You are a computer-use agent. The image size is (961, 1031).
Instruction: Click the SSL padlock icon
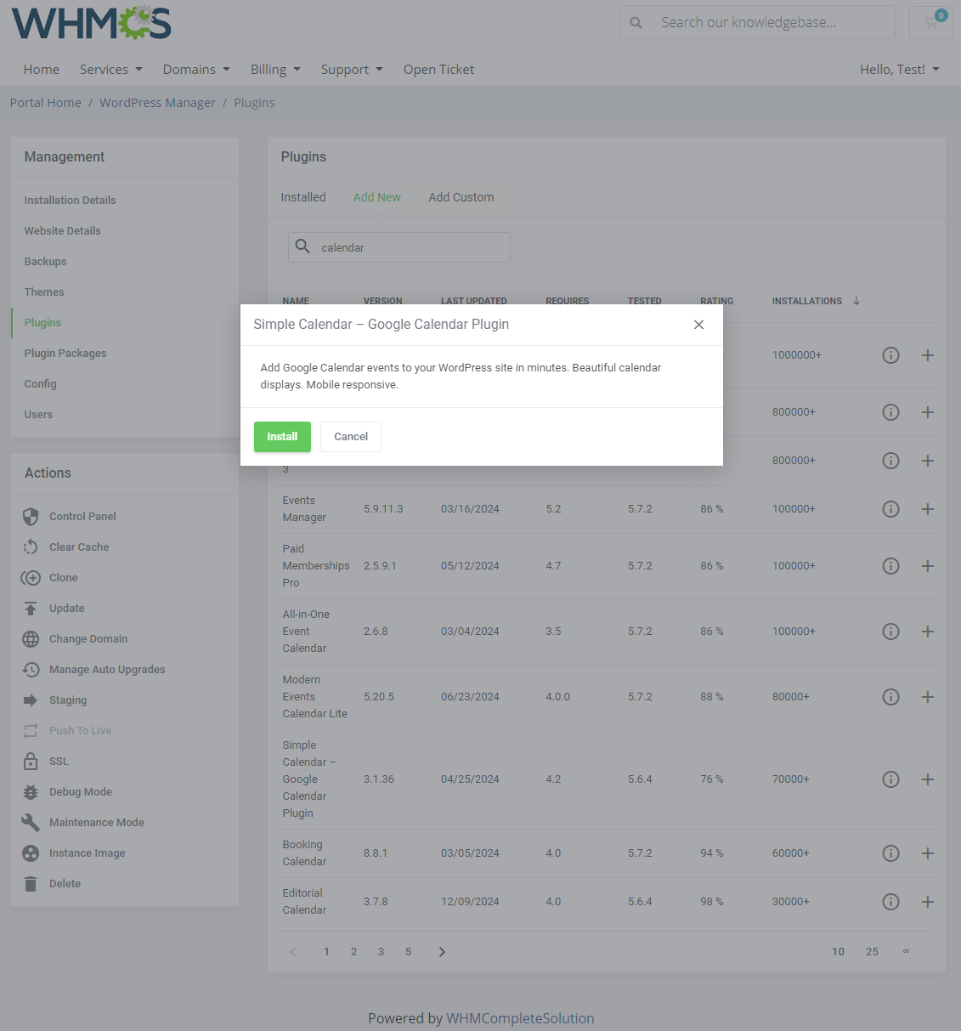[31, 761]
